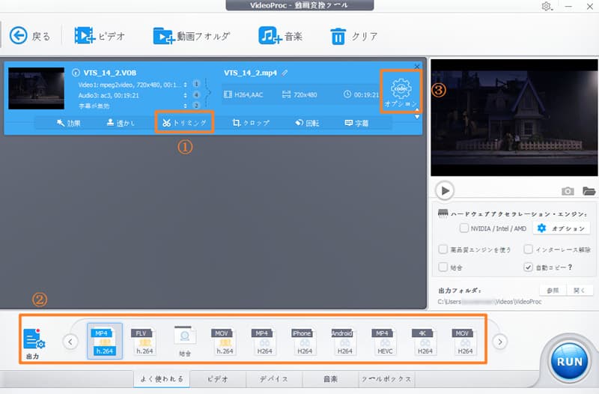The image size is (599, 394).
Task: Click the H264,AAC codec label
Action: (x=249, y=95)
